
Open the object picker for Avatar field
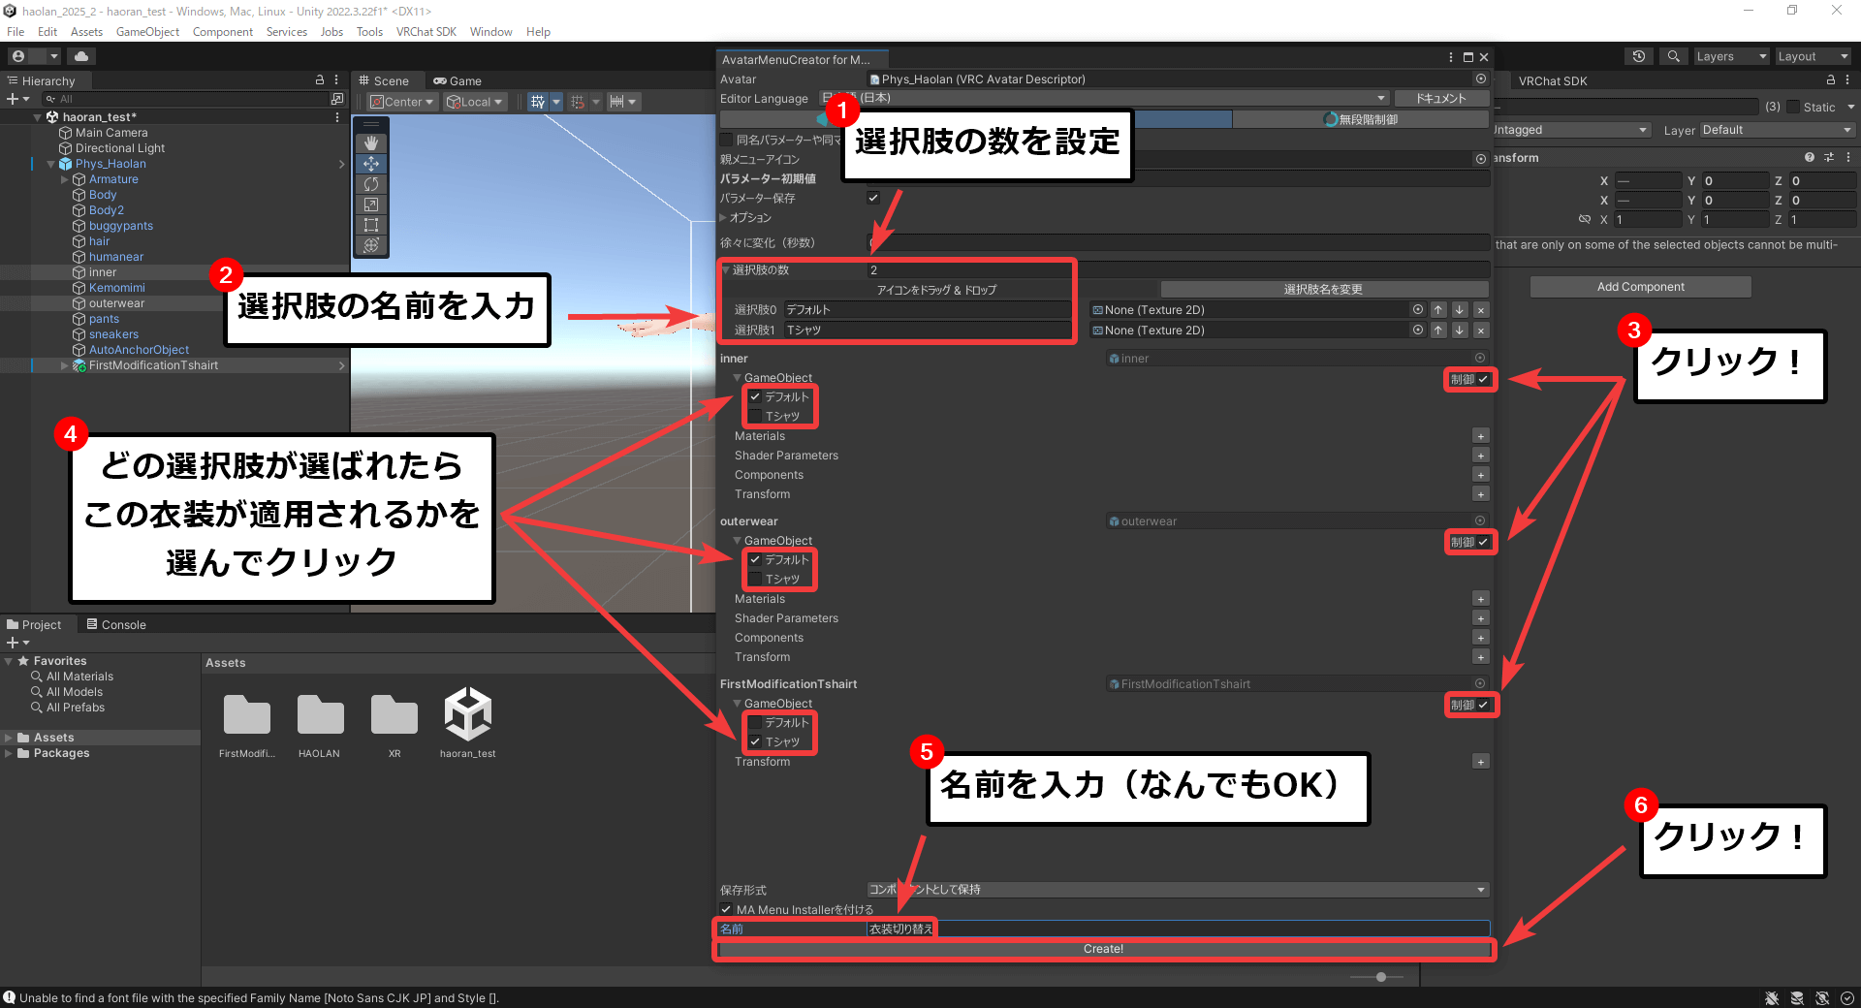point(1480,79)
